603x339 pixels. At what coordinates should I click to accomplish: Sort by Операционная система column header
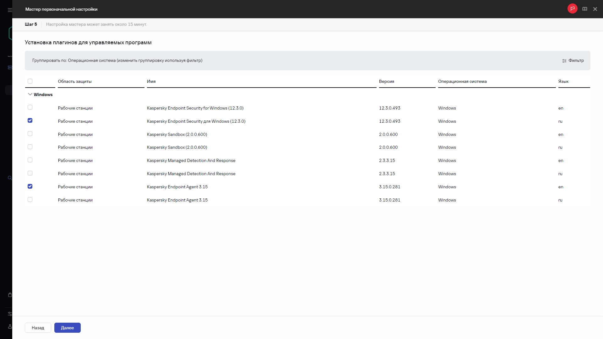[x=462, y=81]
